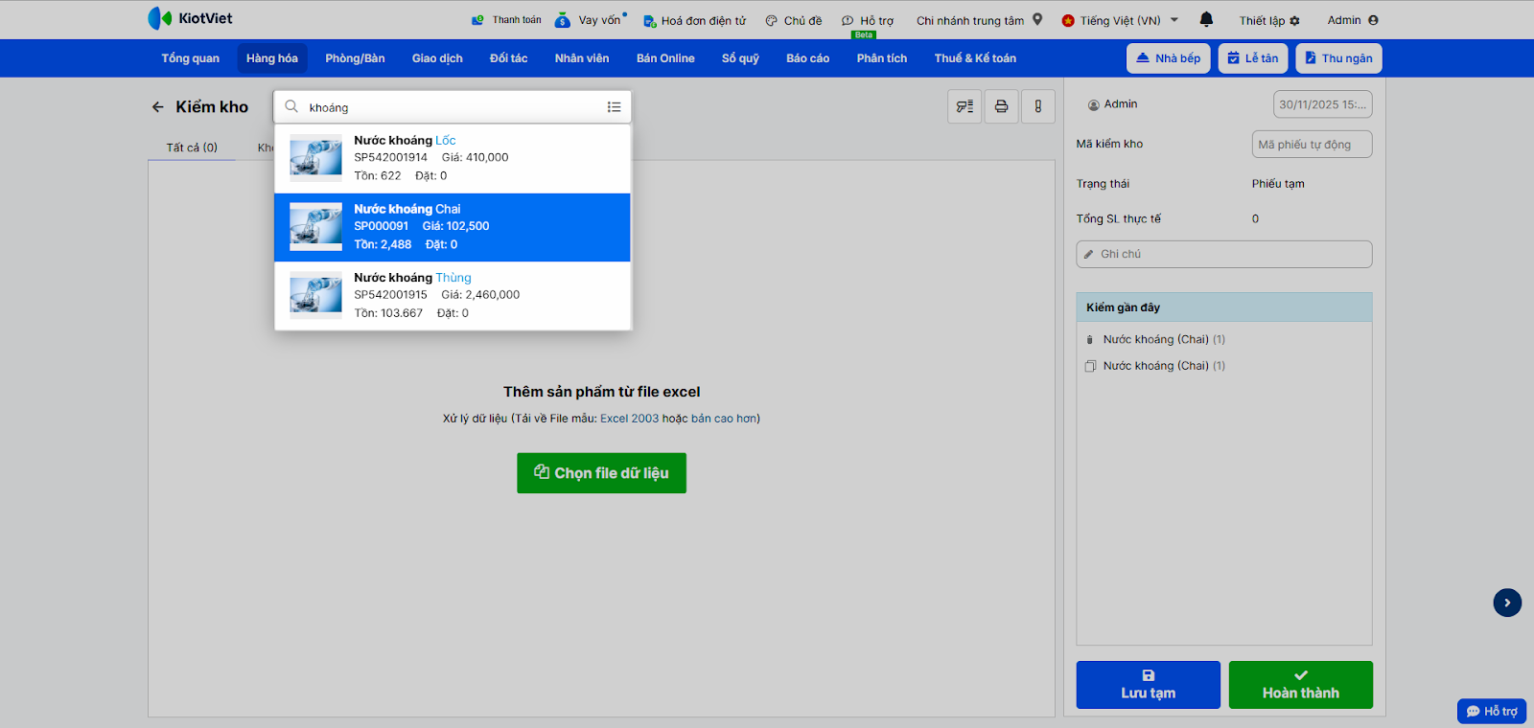Image resolution: width=1534 pixels, height=728 pixels.
Task: Click bottle icon beside first Nước khoáng (Chai)
Action: click(1090, 340)
